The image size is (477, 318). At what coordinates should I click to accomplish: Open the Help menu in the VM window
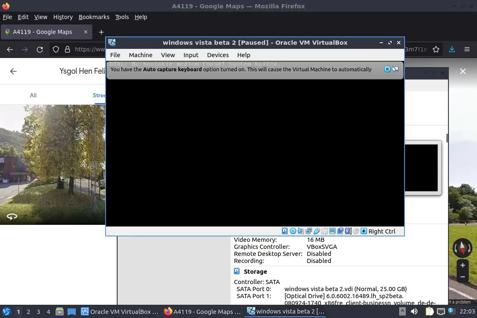coord(243,55)
